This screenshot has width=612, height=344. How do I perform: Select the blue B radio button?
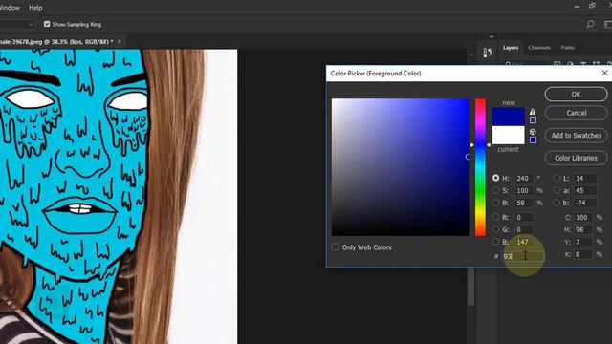pos(495,242)
